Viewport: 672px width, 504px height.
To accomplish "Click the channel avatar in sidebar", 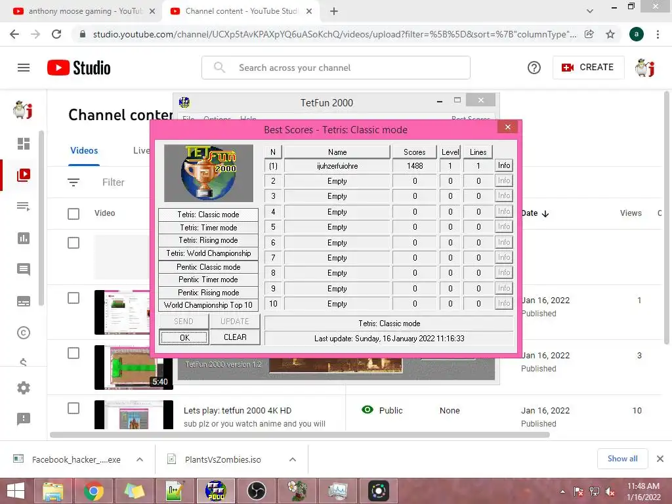I will (x=23, y=110).
